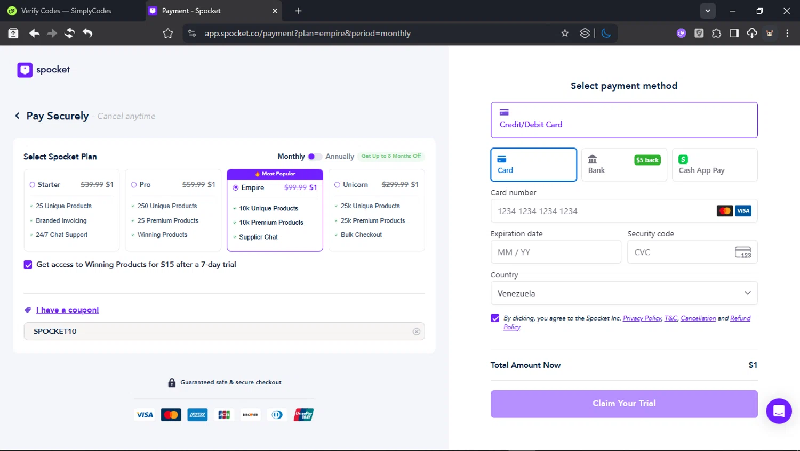Choose the Cash App Pay tab
Image resolution: width=800 pixels, height=451 pixels.
715,165
